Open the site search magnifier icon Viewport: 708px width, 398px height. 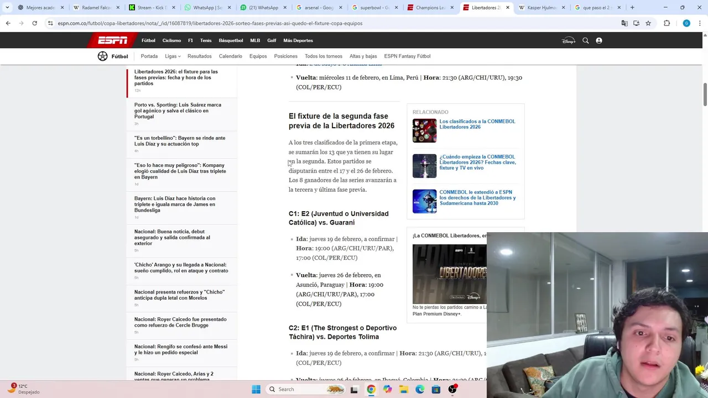pos(586,40)
